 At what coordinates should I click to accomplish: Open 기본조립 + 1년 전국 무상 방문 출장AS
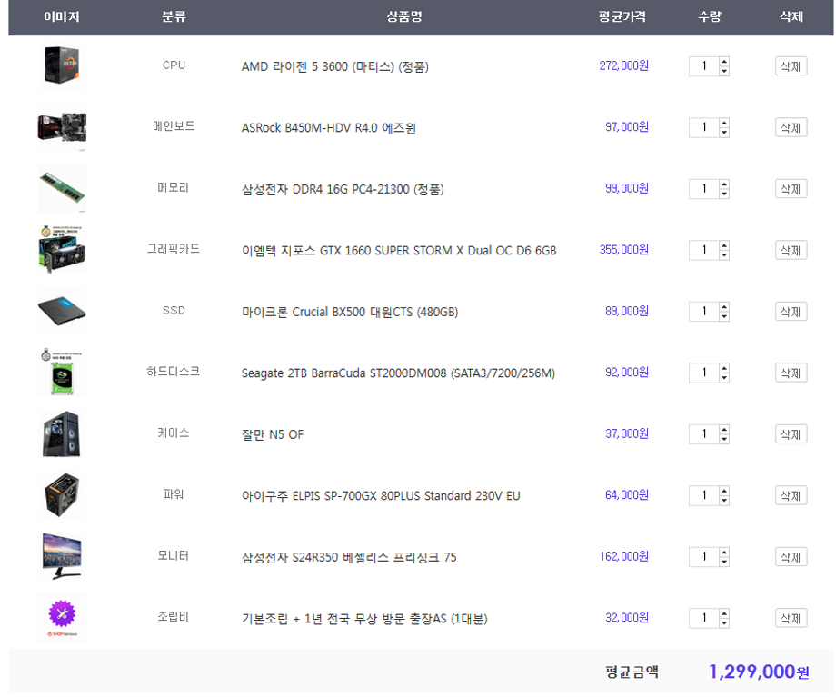coord(364,619)
